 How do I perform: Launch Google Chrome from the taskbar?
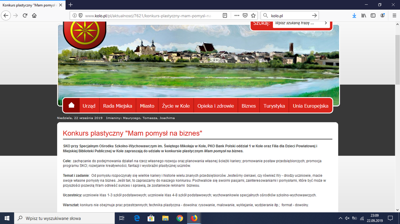pos(180,218)
